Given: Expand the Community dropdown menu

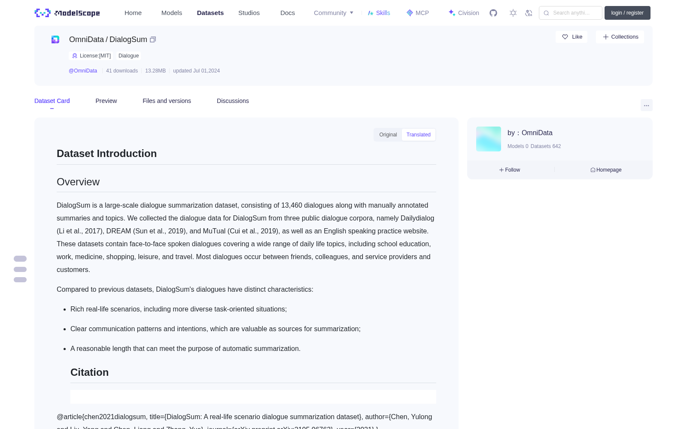Looking at the screenshot, I should 334,13.
